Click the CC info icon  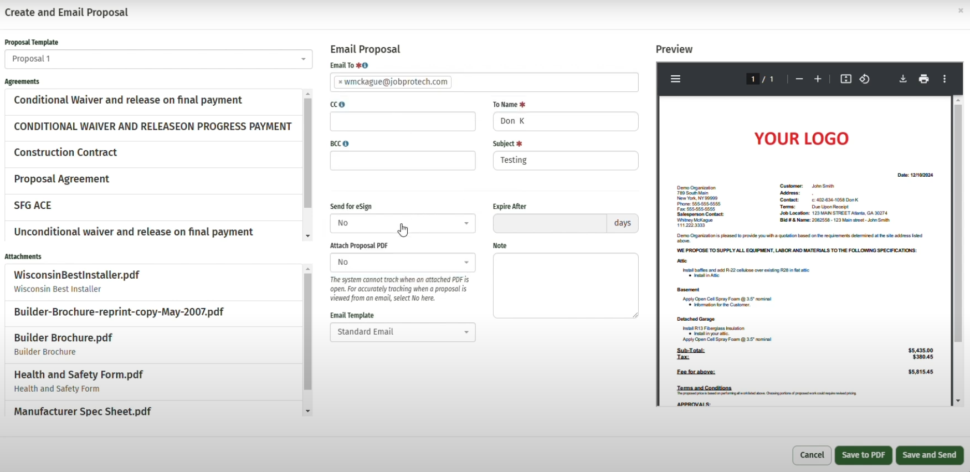tap(342, 105)
